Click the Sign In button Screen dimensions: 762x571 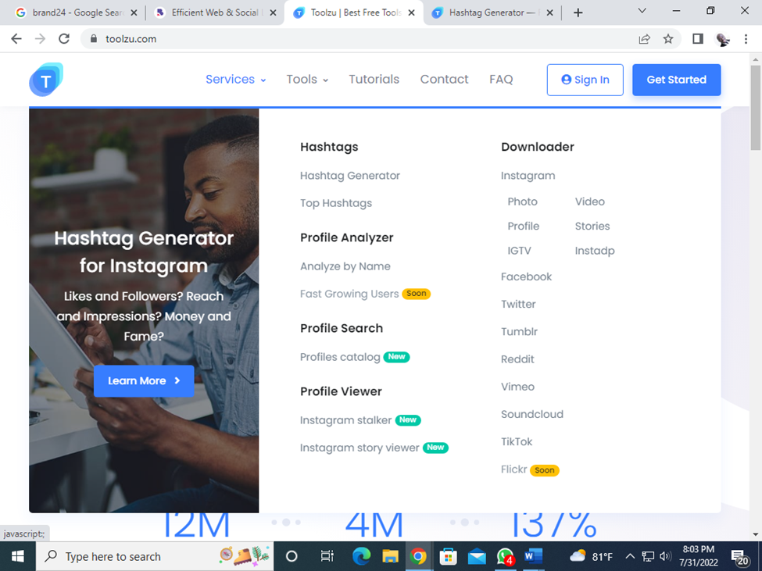[x=585, y=80]
